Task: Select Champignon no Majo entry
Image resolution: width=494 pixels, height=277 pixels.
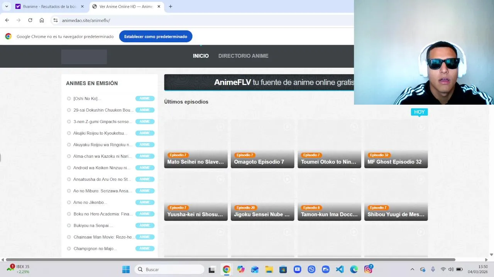Action: [x=95, y=249]
